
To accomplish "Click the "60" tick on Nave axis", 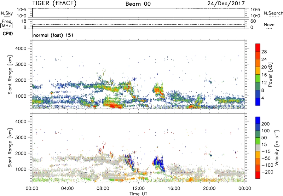I will (253, 21).
